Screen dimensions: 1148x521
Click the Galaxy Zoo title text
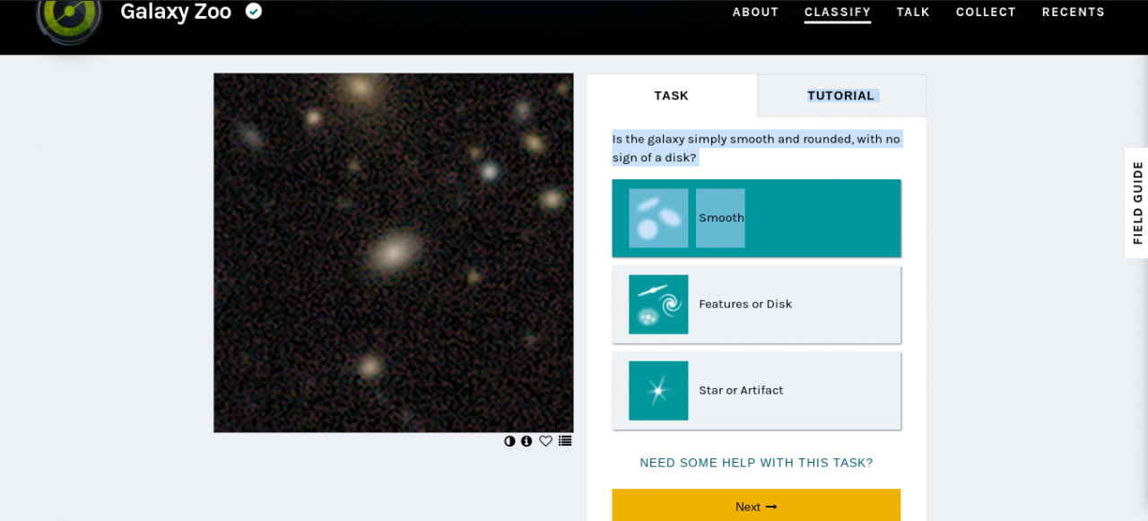tap(176, 12)
